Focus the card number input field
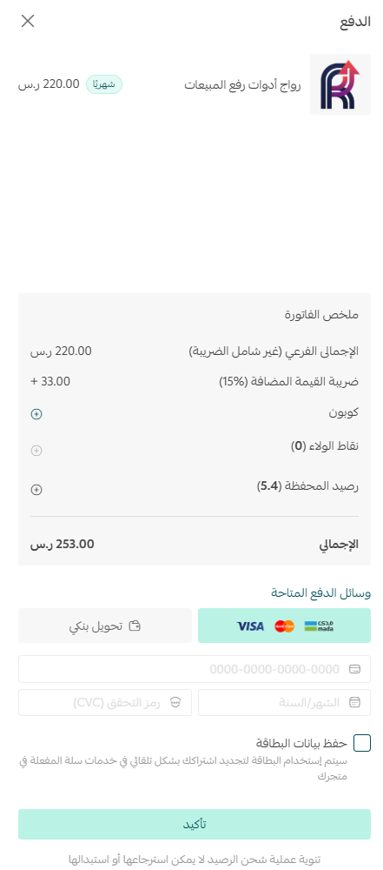The width and height of the screenshot is (383, 870). click(x=195, y=669)
